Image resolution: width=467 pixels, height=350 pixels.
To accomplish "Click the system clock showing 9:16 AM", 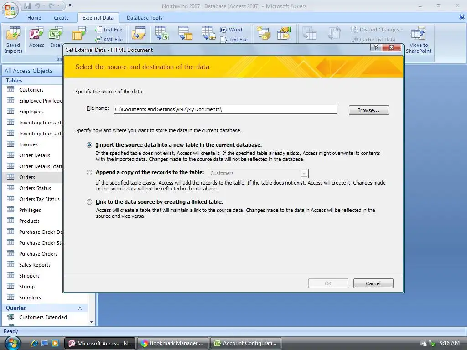I will pos(450,343).
